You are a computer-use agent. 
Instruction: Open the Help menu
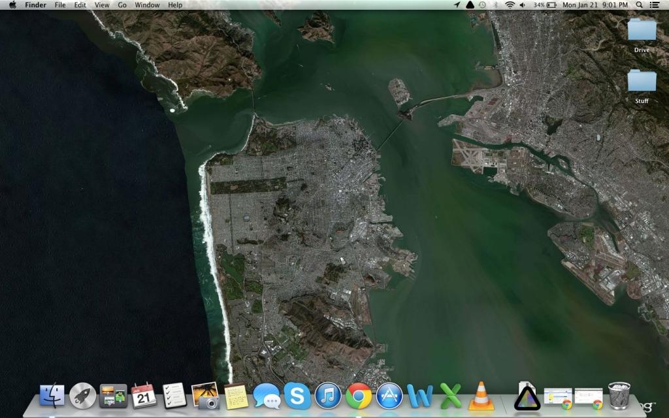[x=175, y=5]
